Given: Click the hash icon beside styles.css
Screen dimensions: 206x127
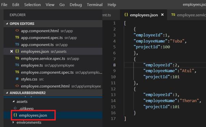Looking at the screenshot, I should (x=17, y=79).
